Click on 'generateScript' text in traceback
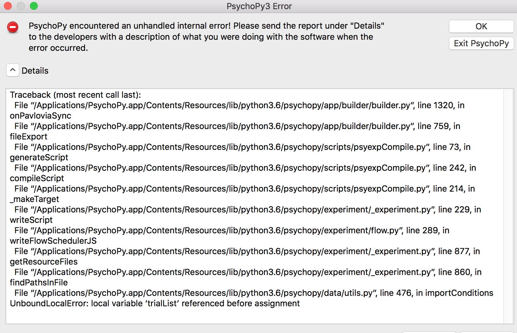The width and height of the screenshot is (517, 333). point(39,157)
